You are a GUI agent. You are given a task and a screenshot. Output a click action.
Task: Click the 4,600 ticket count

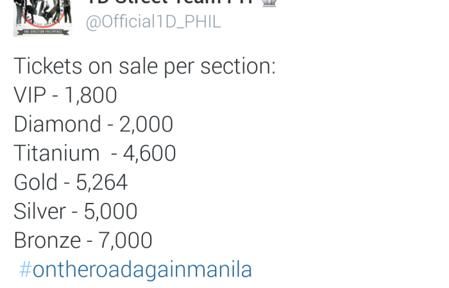click(149, 154)
